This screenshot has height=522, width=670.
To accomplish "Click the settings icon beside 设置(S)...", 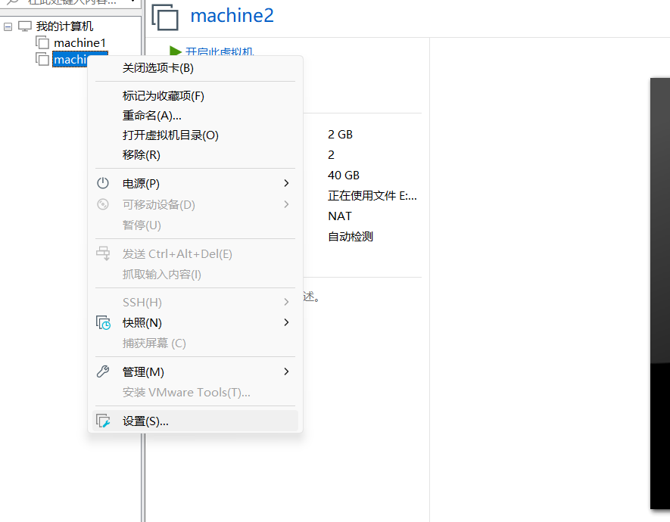I will click(103, 421).
